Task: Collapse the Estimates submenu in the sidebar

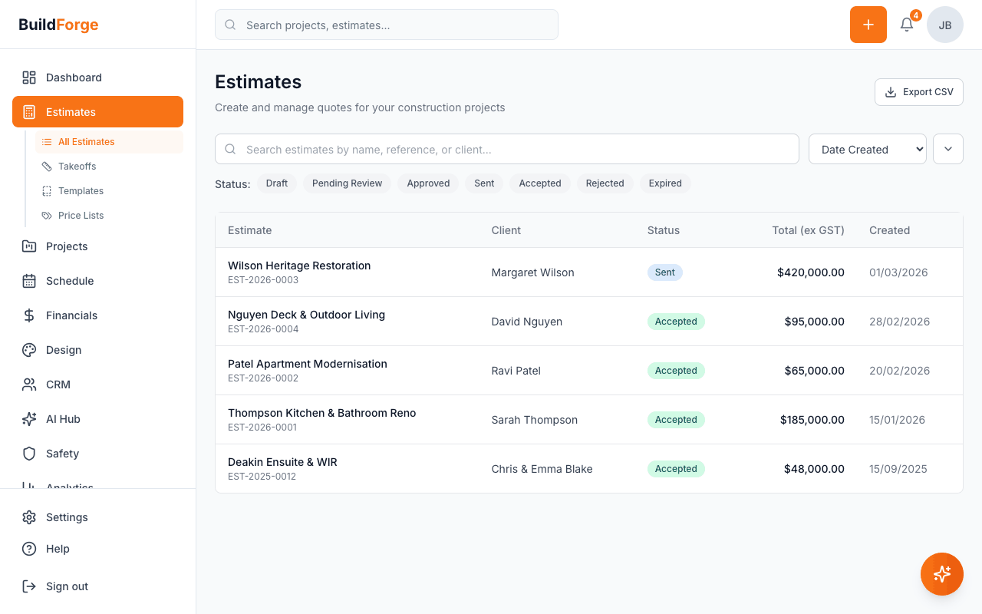Action: pyautogui.click(x=71, y=111)
